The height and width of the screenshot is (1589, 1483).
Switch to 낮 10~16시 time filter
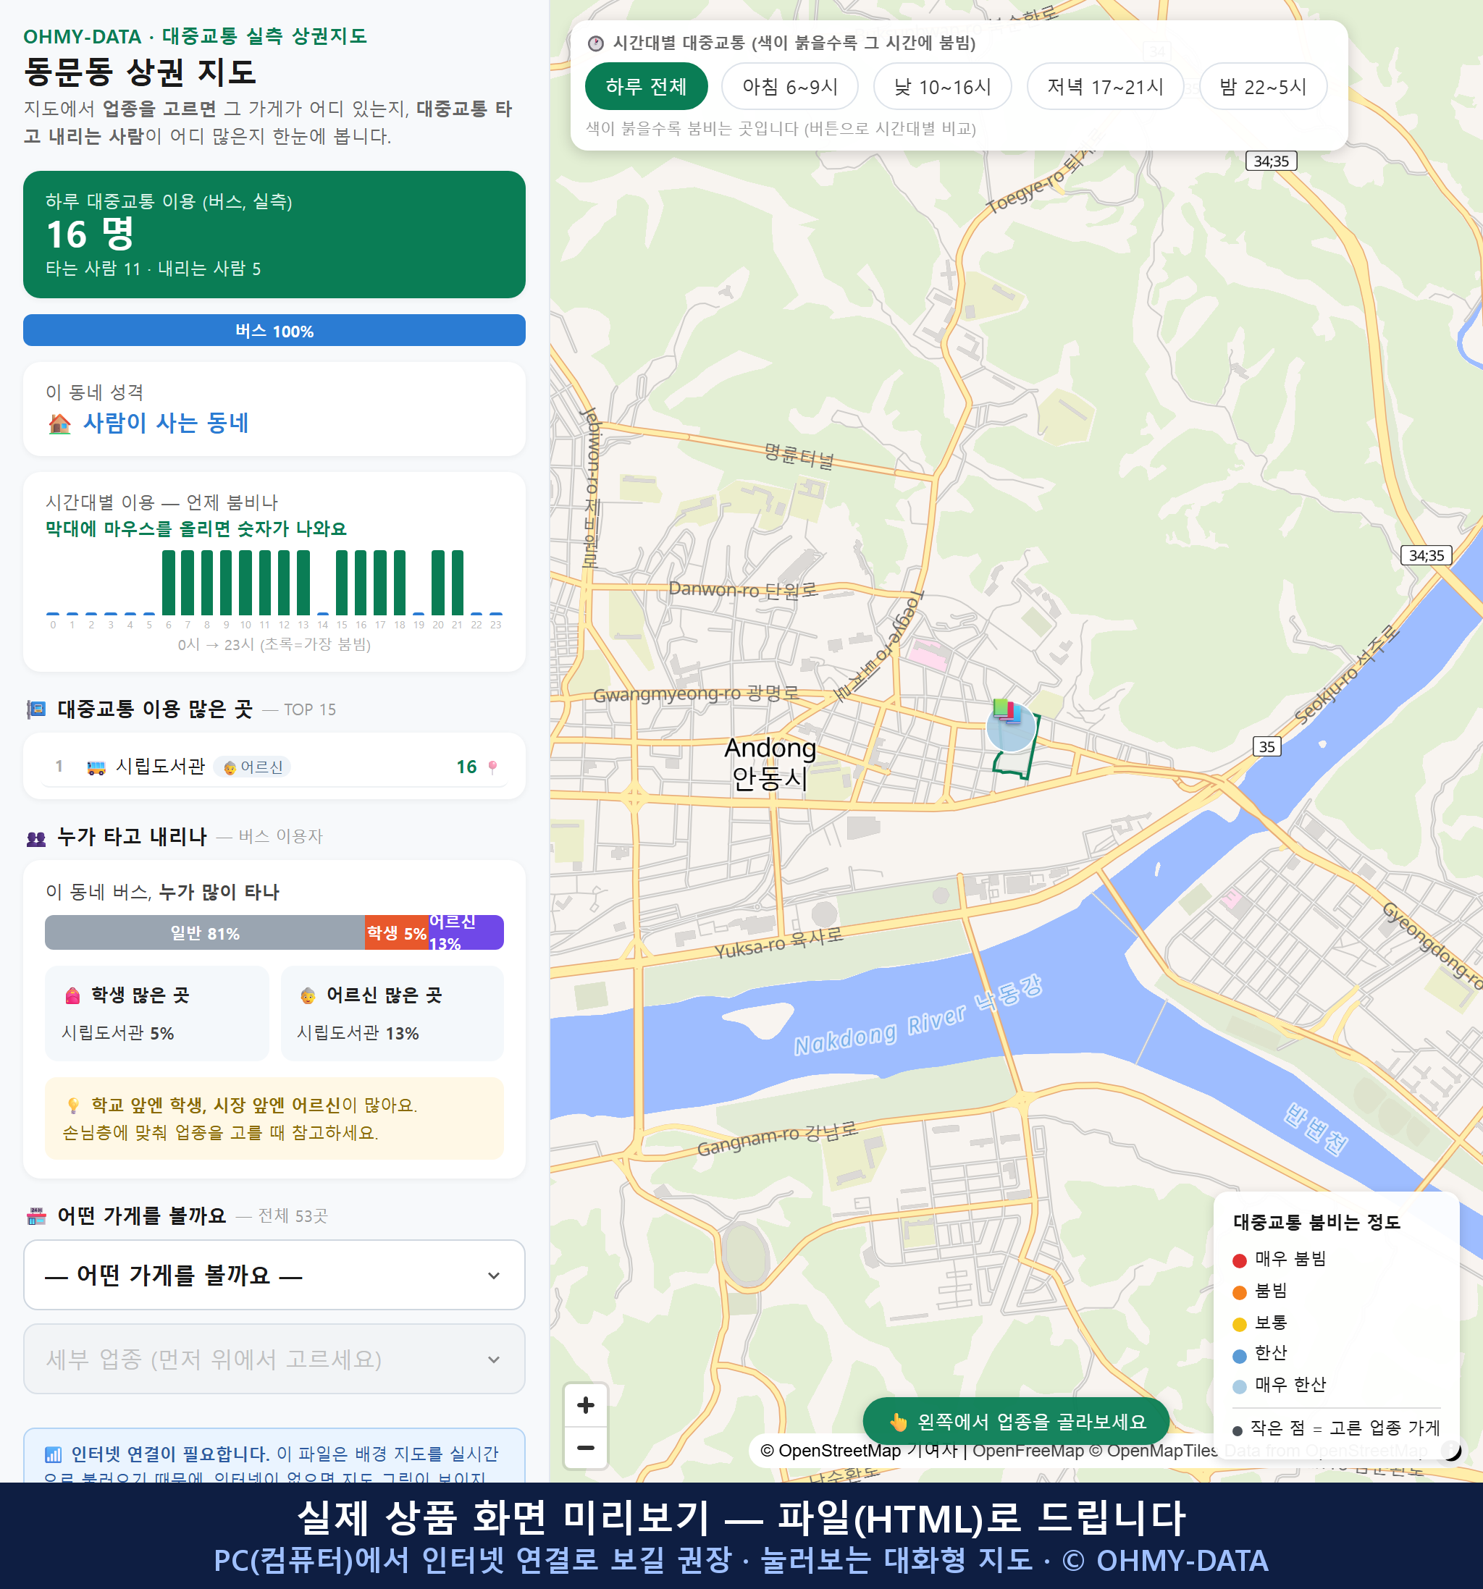pyautogui.click(x=942, y=86)
